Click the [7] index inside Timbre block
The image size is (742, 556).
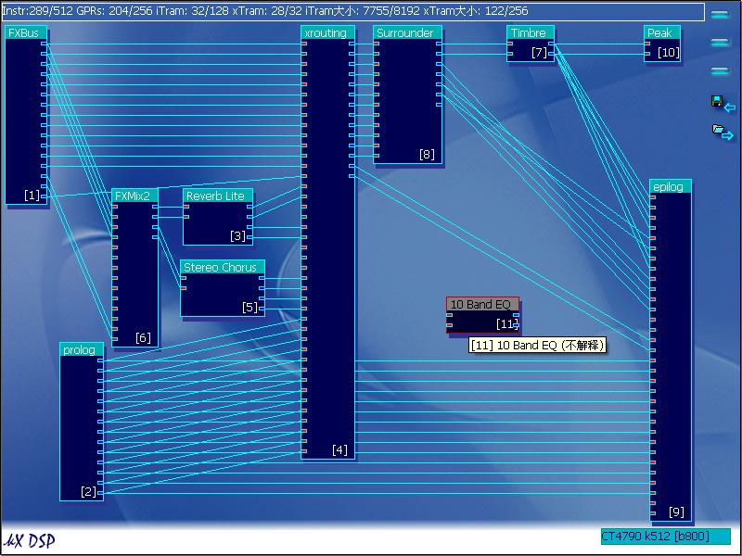[x=539, y=52]
